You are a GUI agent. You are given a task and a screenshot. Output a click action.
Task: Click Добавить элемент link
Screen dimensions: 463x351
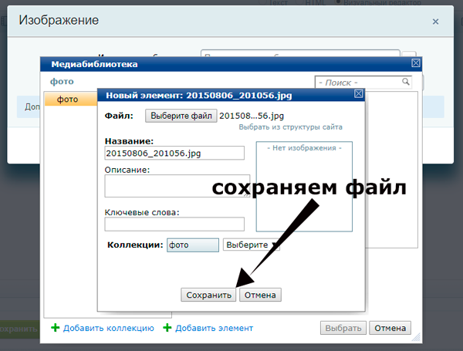coord(214,328)
